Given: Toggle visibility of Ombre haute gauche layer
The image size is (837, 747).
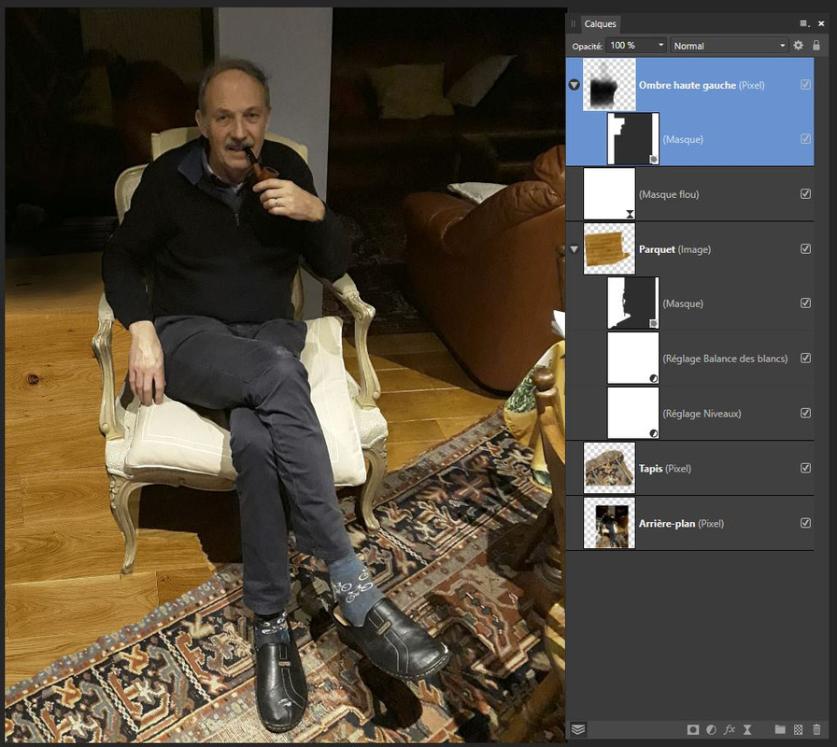Looking at the screenshot, I should 805,85.
